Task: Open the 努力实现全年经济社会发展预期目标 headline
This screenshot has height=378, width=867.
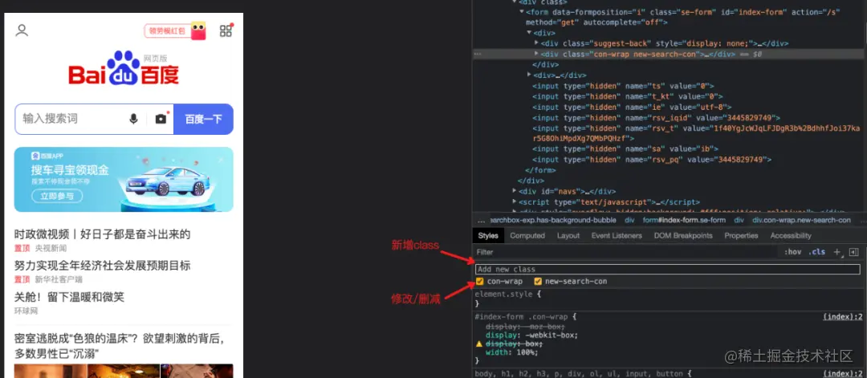Action: (102, 266)
